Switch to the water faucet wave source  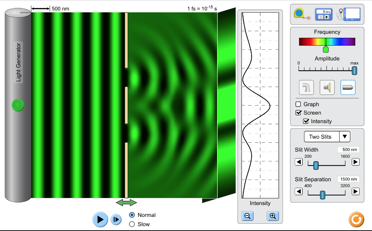pos(306,87)
